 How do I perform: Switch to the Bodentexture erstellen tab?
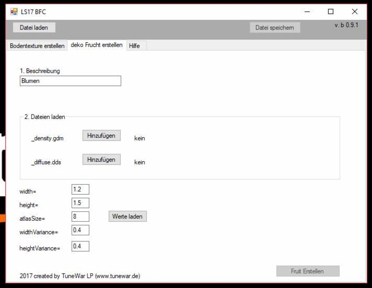pyautogui.click(x=37, y=46)
